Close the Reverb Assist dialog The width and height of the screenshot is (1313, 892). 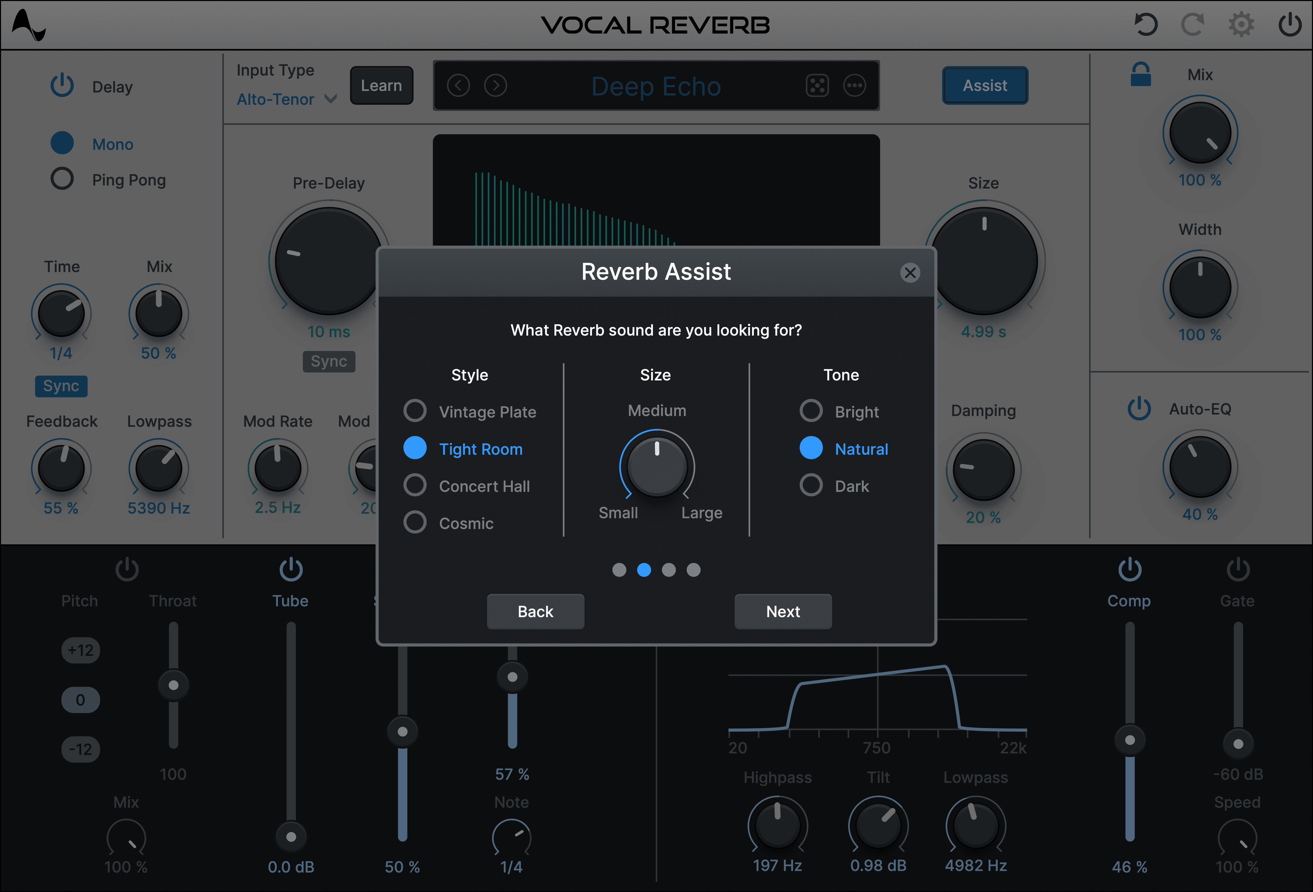pyautogui.click(x=910, y=273)
